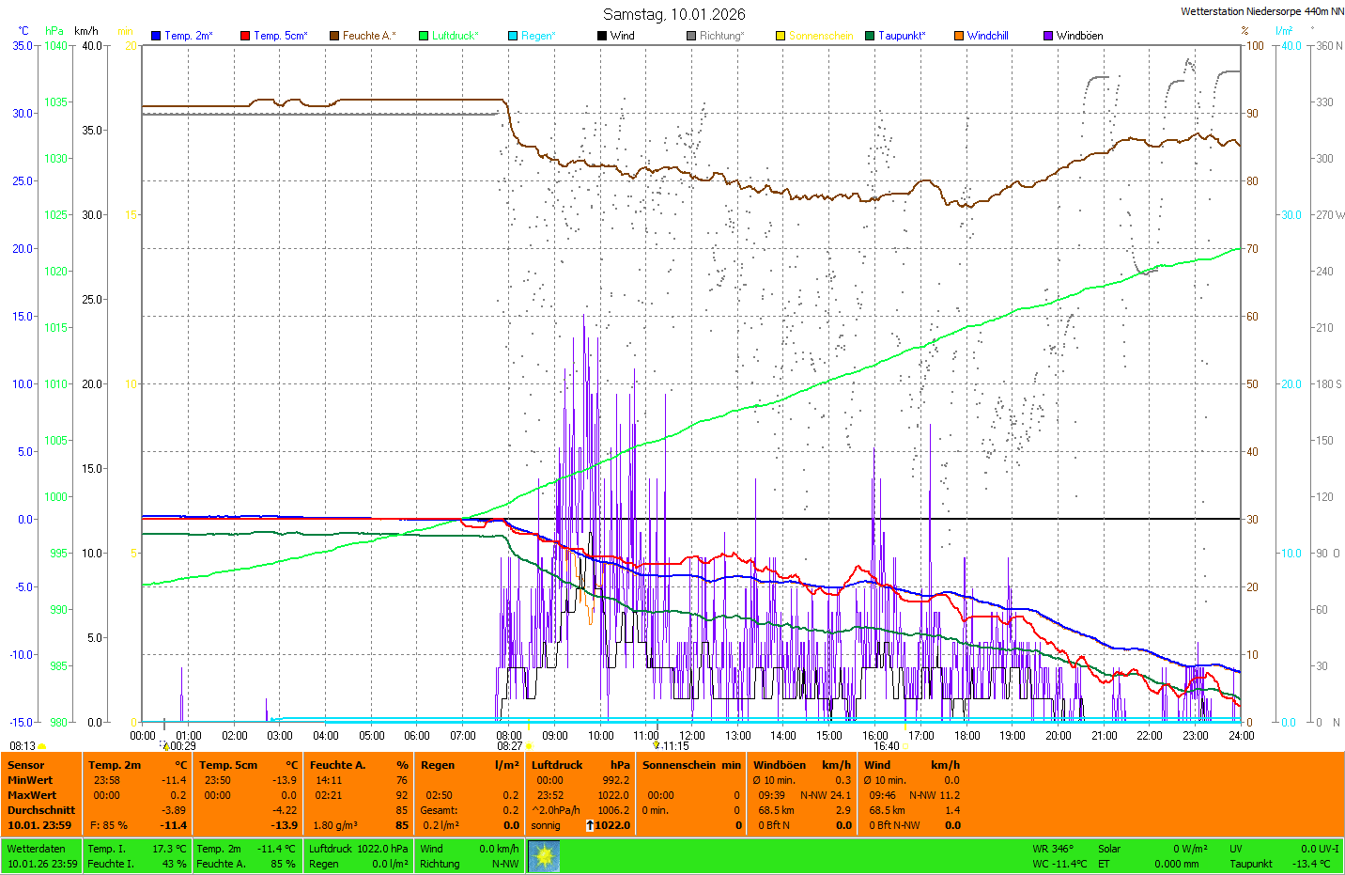Click the sunny weather icon in status bar
The width and height of the screenshot is (1345, 875).
pyautogui.click(x=544, y=856)
